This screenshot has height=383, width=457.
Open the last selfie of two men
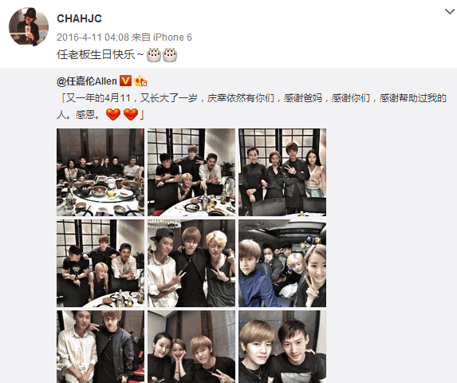point(282,346)
